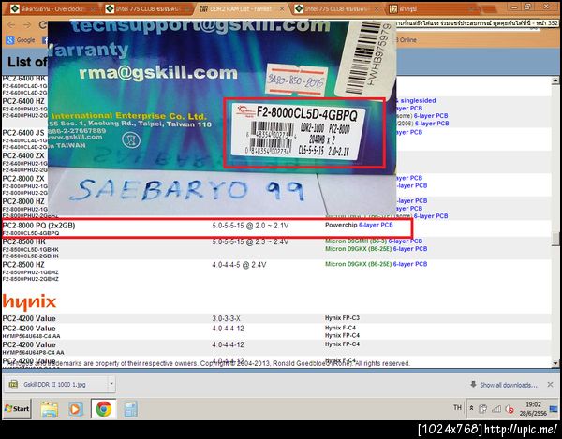The image size is (562, 439).
Task: Go forward with the browser forward arrow
Action: click(27, 24)
